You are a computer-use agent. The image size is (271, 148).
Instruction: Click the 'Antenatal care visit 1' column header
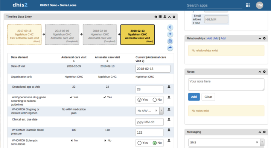pos(74,59)
